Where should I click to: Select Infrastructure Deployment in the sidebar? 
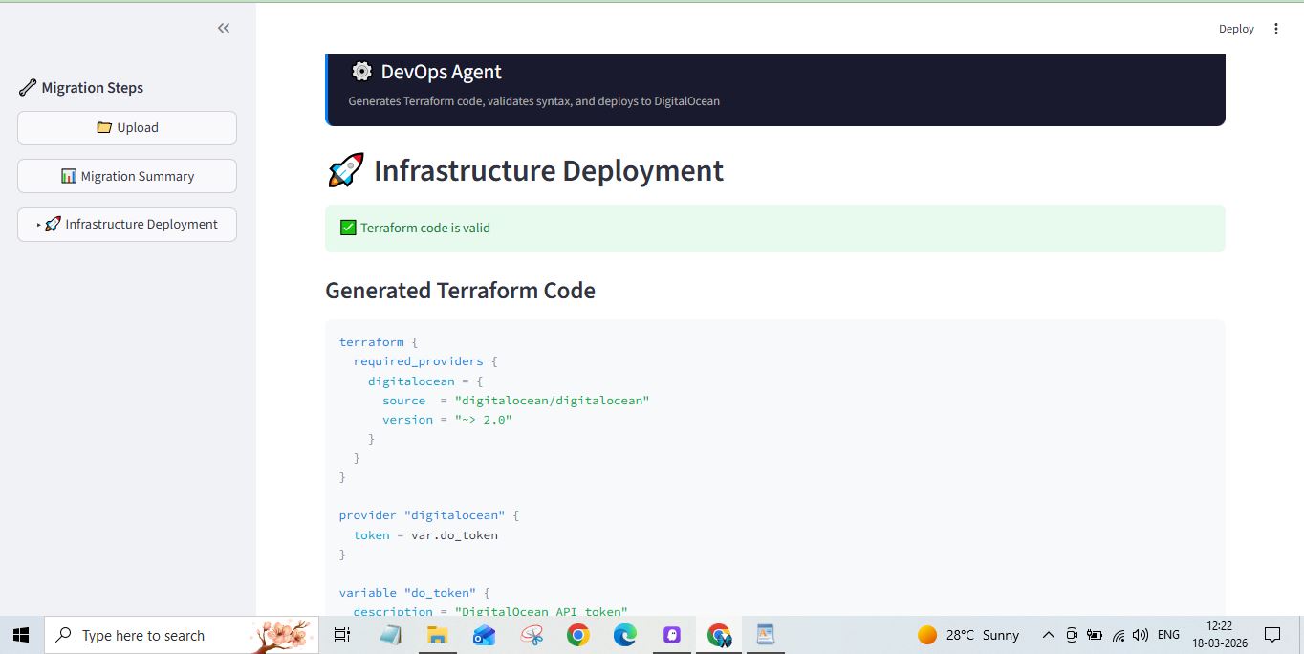tap(127, 225)
